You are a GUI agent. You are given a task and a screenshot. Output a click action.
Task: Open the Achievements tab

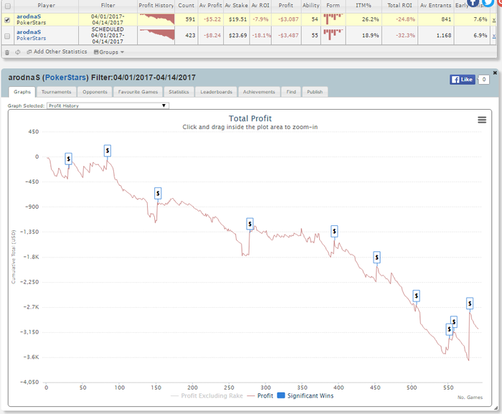(x=259, y=92)
